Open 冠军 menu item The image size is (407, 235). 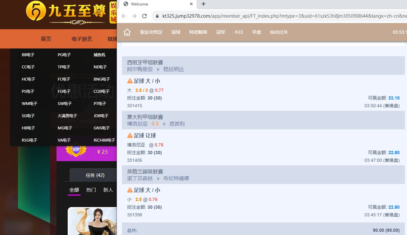coord(221,32)
